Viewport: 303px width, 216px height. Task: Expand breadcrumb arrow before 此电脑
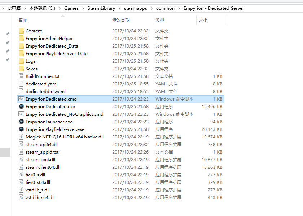(x=3, y=8)
